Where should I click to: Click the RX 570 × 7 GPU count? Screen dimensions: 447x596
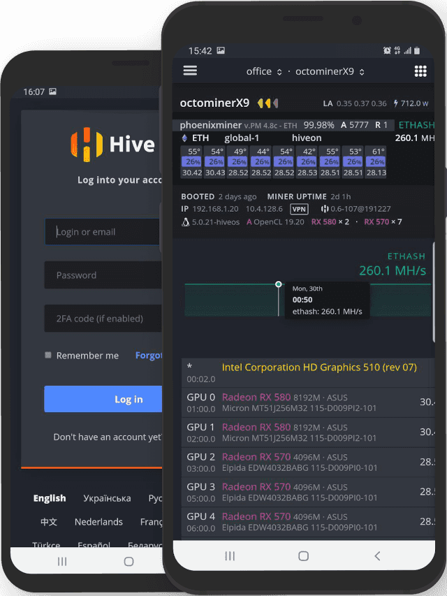383,221
